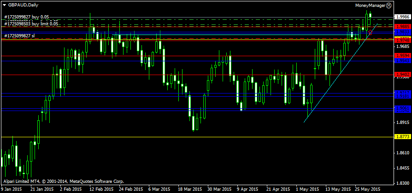This screenshot has width=412, height=193.
Task: Click price scale value 1.8455
Action: point(403,168)
